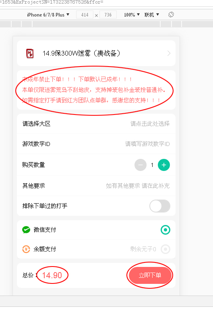Toggle 排除下单过的打手 switch
Viewport: 213px width, 327px height.
pyautogui.click(x=160, y=206)
